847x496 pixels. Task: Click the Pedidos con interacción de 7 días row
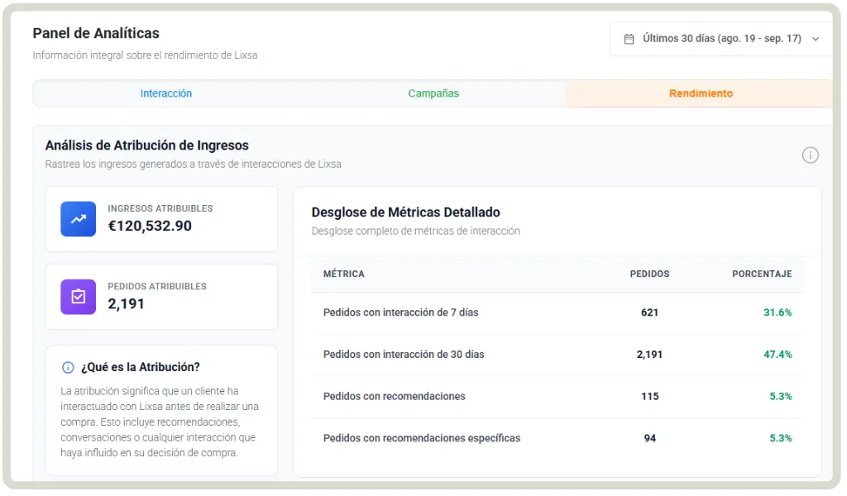pyautogui.click(x=403, y=313)
